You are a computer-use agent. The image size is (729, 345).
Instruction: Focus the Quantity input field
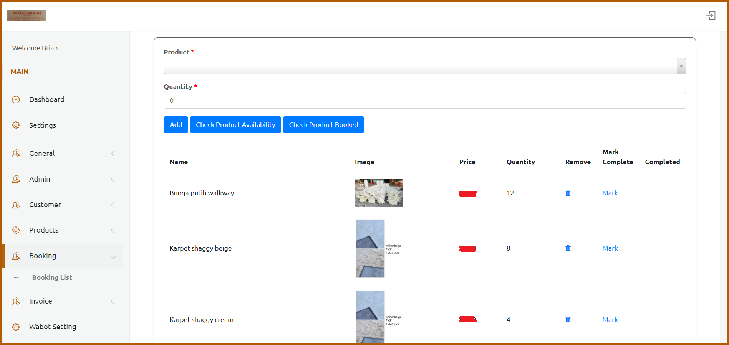pos(424,101)
